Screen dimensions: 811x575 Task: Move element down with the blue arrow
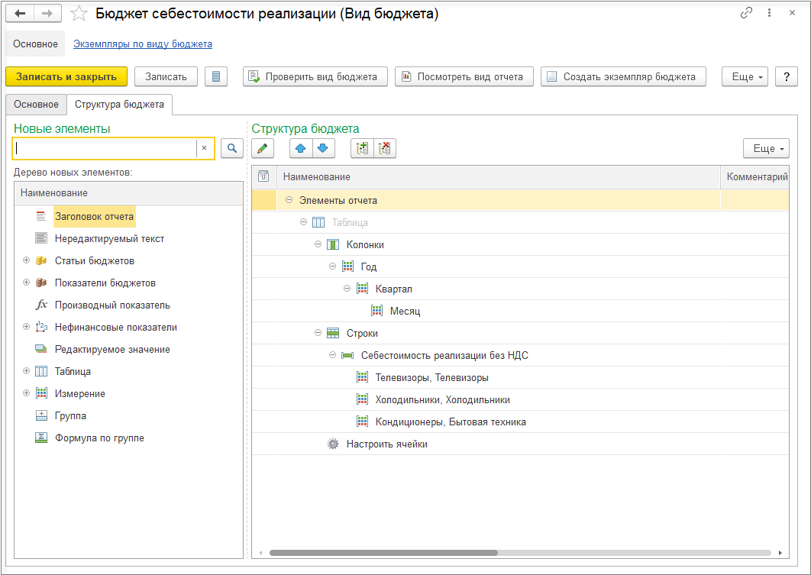click(322, 149)
